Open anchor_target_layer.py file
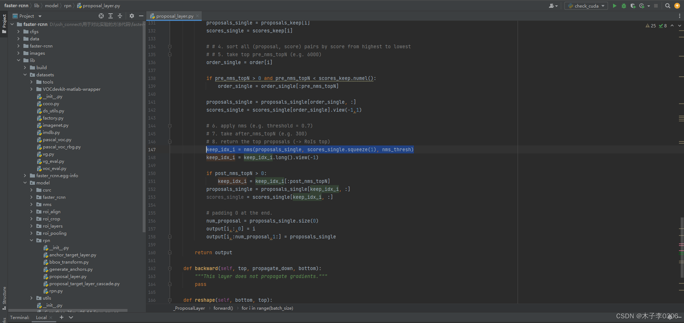The width and height of the screenshot is (684, 323). pyautogui.click(x=73, y=255)
